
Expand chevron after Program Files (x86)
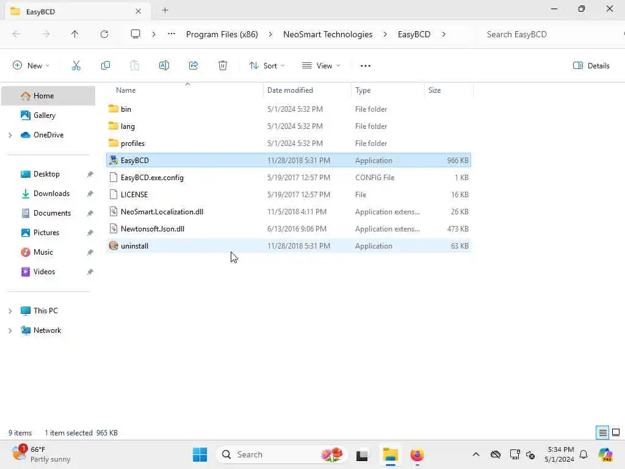(270, 34)
